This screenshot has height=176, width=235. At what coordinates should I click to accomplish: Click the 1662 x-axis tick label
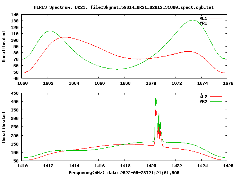coord(48,83)
